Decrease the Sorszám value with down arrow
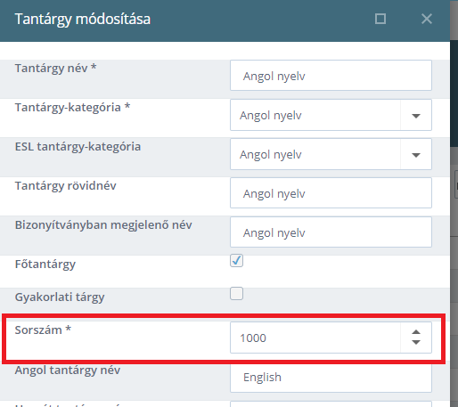458x407 pixels. pos(416,343)
